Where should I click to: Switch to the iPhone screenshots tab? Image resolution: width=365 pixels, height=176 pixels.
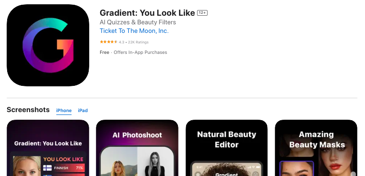click(64, 111)
